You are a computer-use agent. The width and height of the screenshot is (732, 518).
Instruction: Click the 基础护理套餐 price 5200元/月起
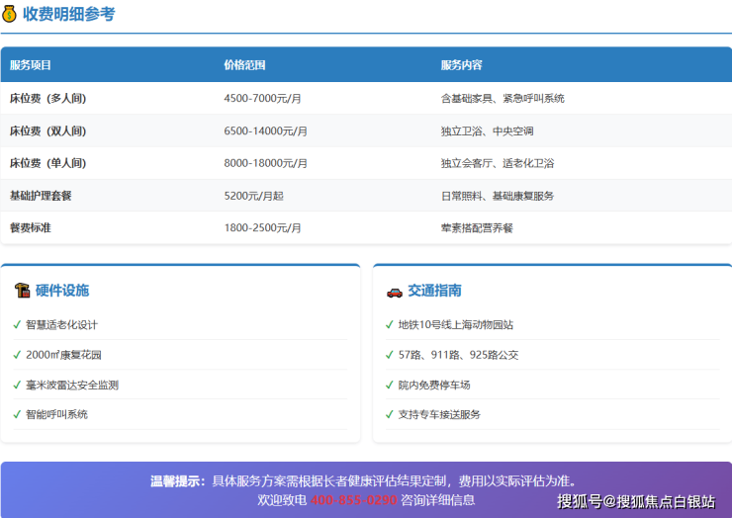tap(253, 196)
